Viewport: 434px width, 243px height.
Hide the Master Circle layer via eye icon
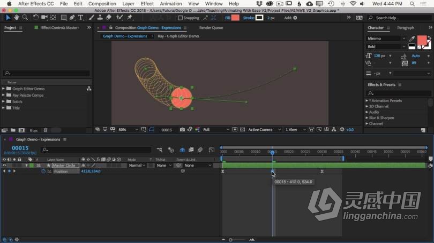pos(4,166)
